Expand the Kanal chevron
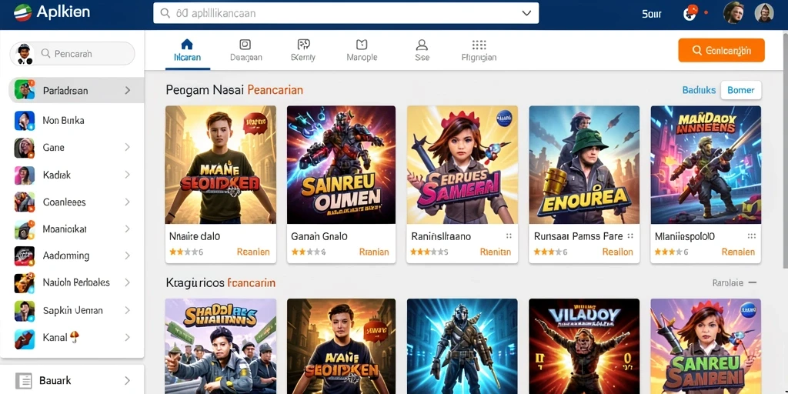This screenshot has height=394, width=788. tap(128, 338)
